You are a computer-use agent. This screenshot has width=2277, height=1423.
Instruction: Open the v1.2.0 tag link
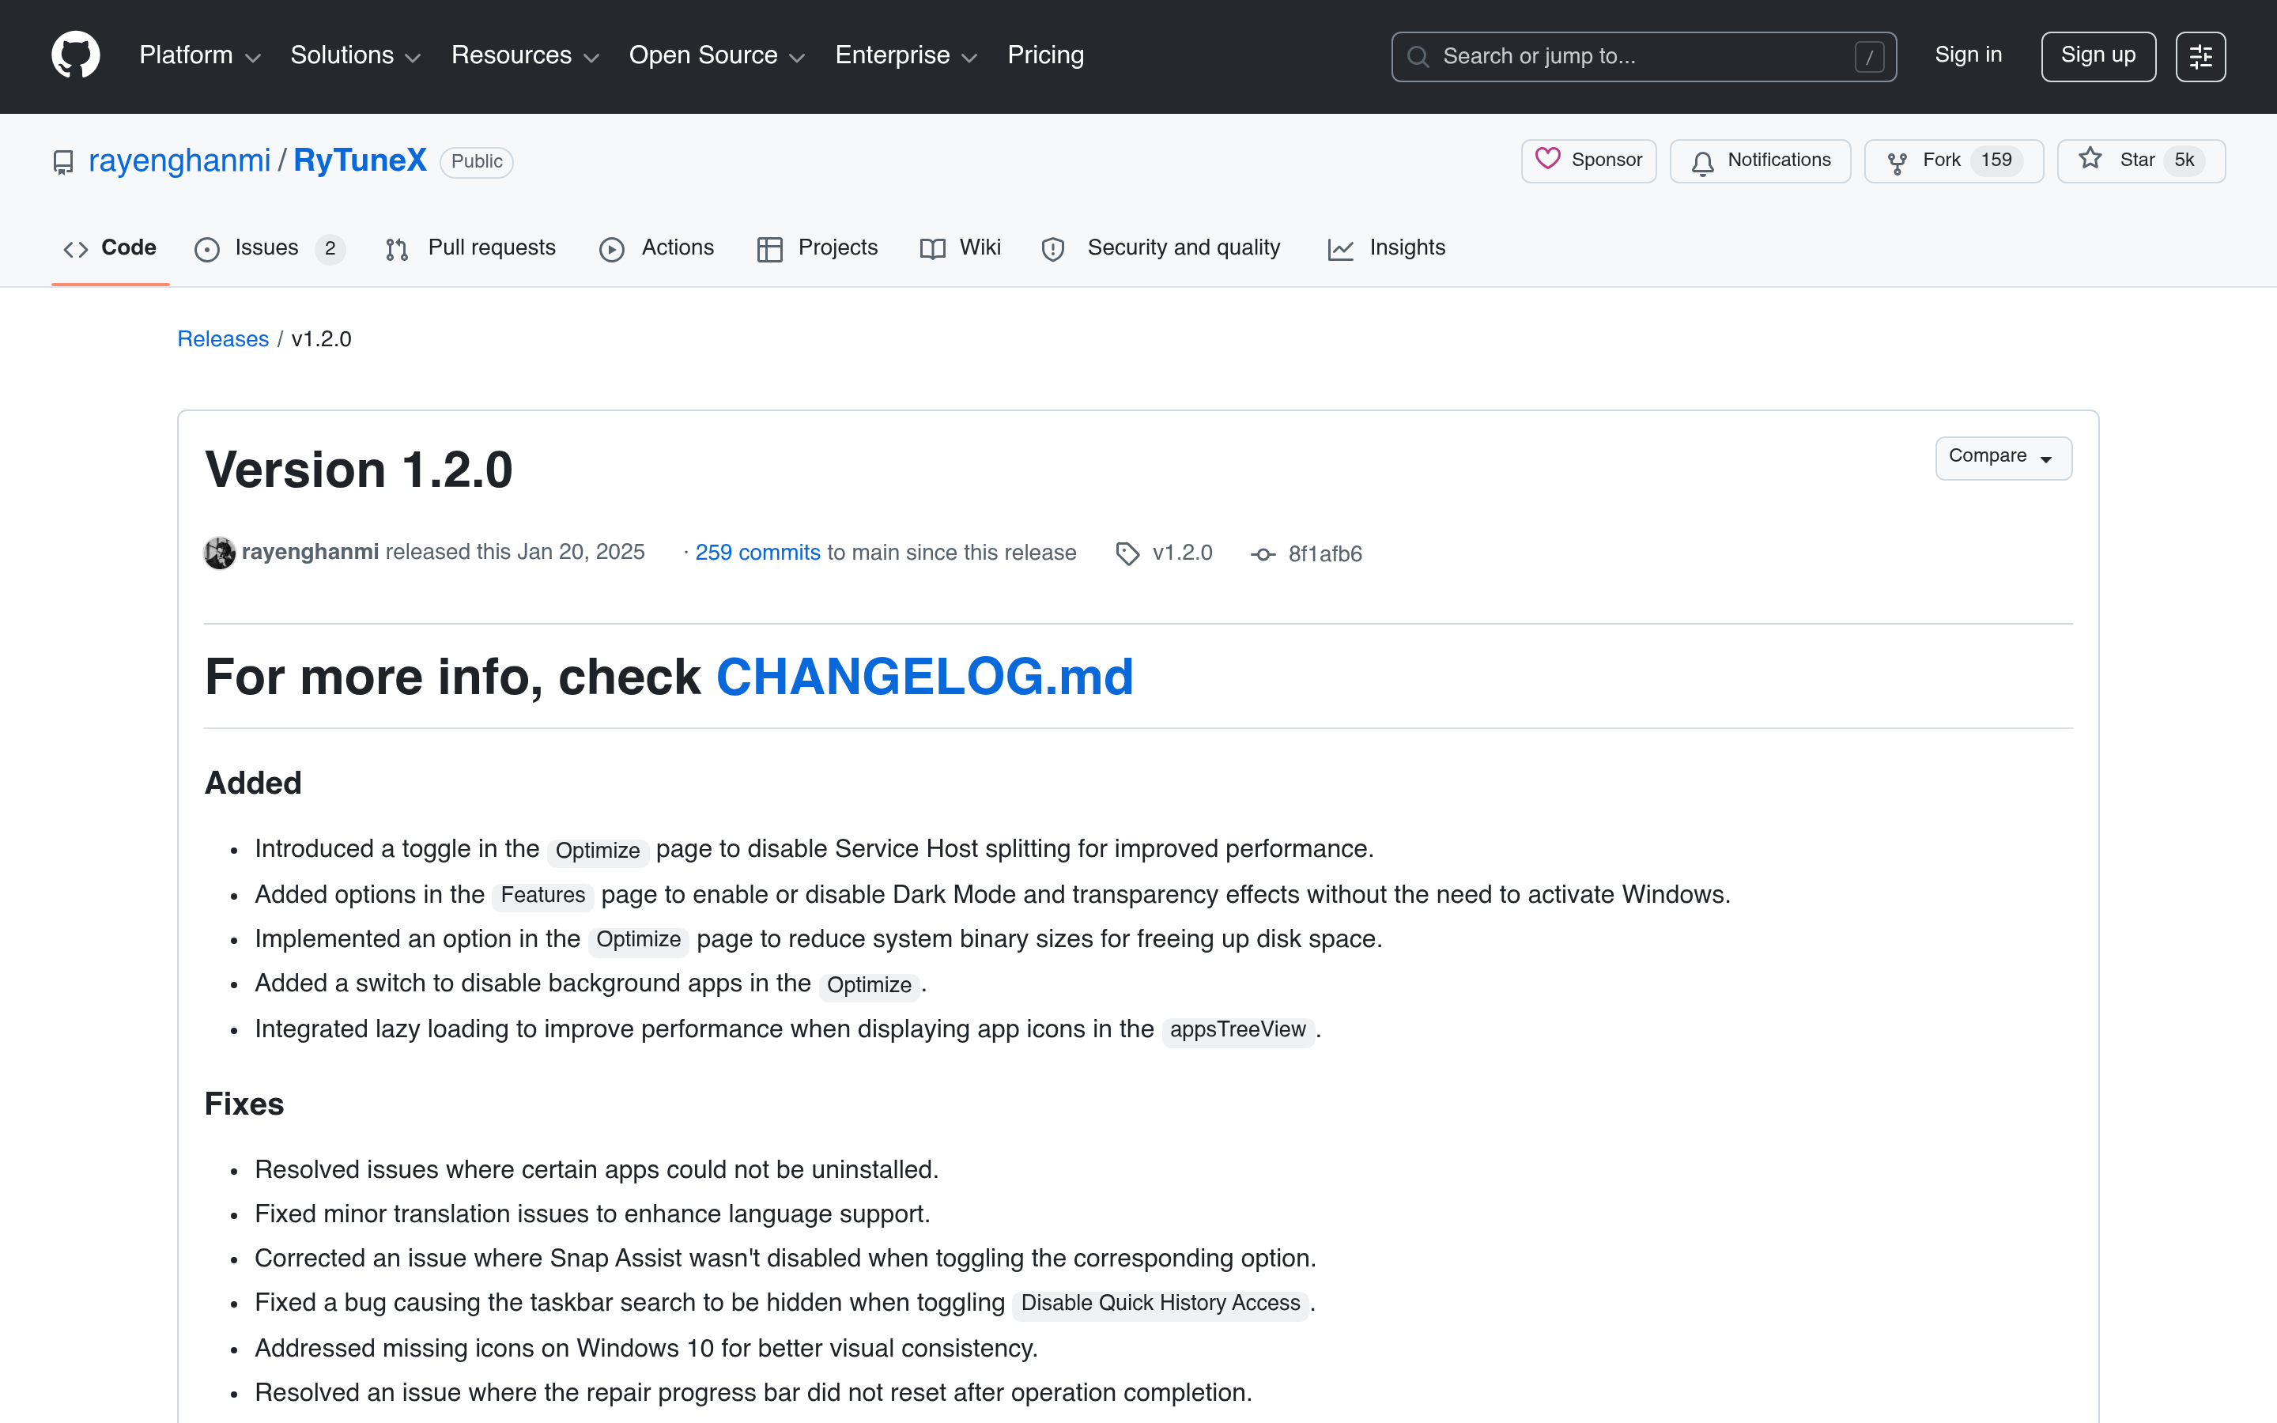coord(1182,553)
